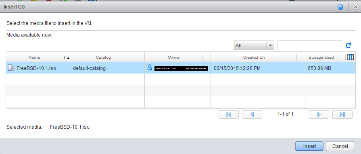
Task: Click the owner user icon
Action: click(150, 68)
